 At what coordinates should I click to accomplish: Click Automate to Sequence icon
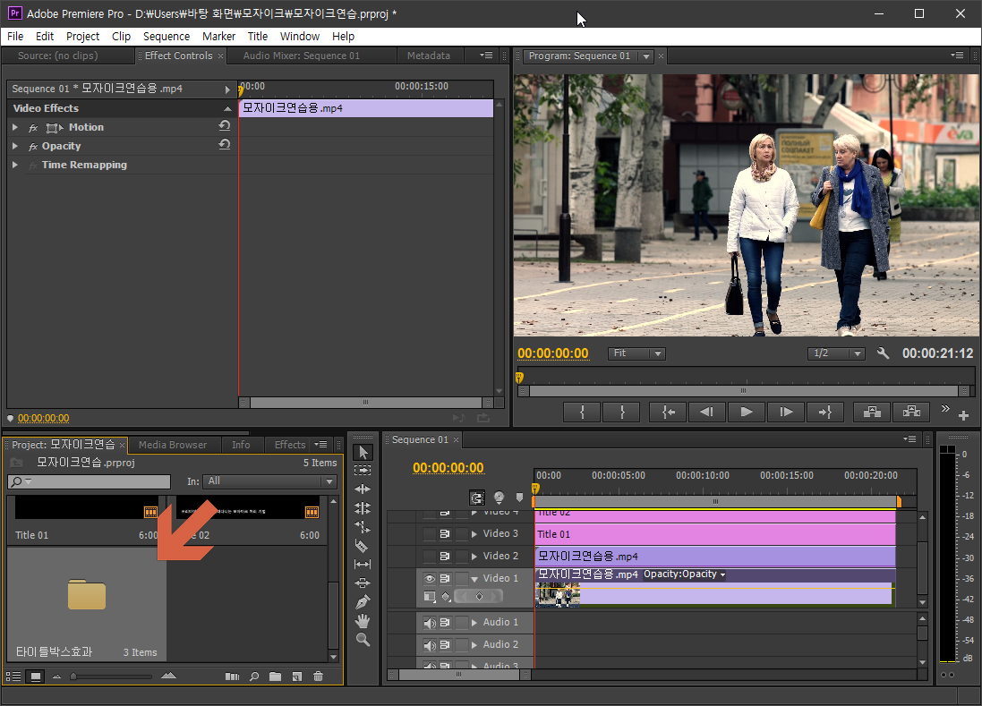pyautogui.click(x=233, y=676)
